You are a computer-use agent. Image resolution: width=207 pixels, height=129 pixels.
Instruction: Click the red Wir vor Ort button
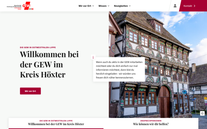(30, 91)
